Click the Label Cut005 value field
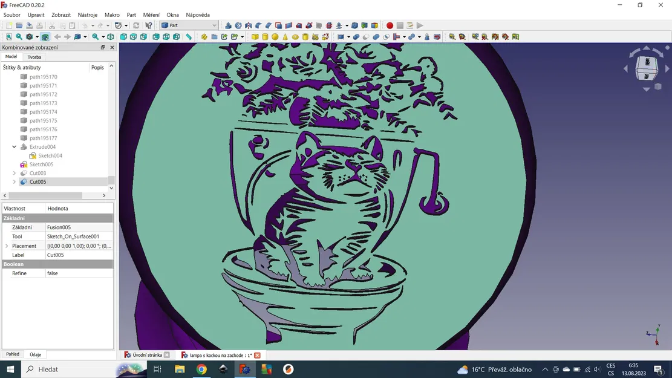This screenshot has width=672, height=378. 79,255
